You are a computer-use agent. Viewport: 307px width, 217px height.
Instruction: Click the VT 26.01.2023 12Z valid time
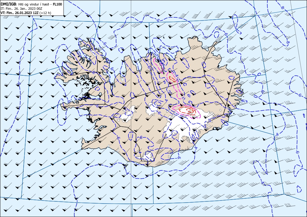coord(20,13)
